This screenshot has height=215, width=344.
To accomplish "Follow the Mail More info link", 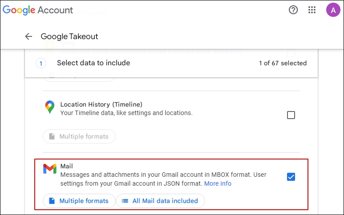I will [218, 183].
